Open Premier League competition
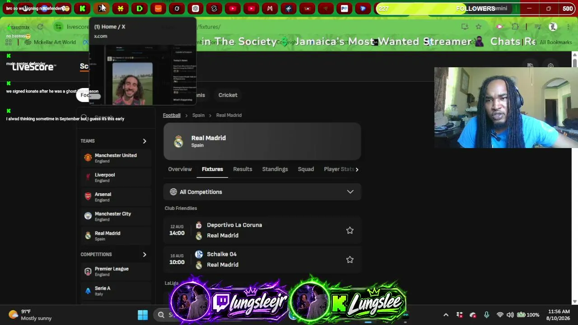The height and width of the screenshot is (325, 578). coord(115,271)
